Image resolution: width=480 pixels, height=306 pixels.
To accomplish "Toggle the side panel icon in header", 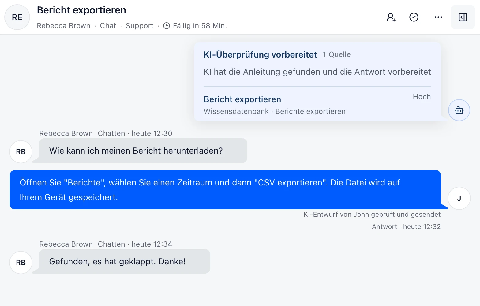I will pos(463,17).
